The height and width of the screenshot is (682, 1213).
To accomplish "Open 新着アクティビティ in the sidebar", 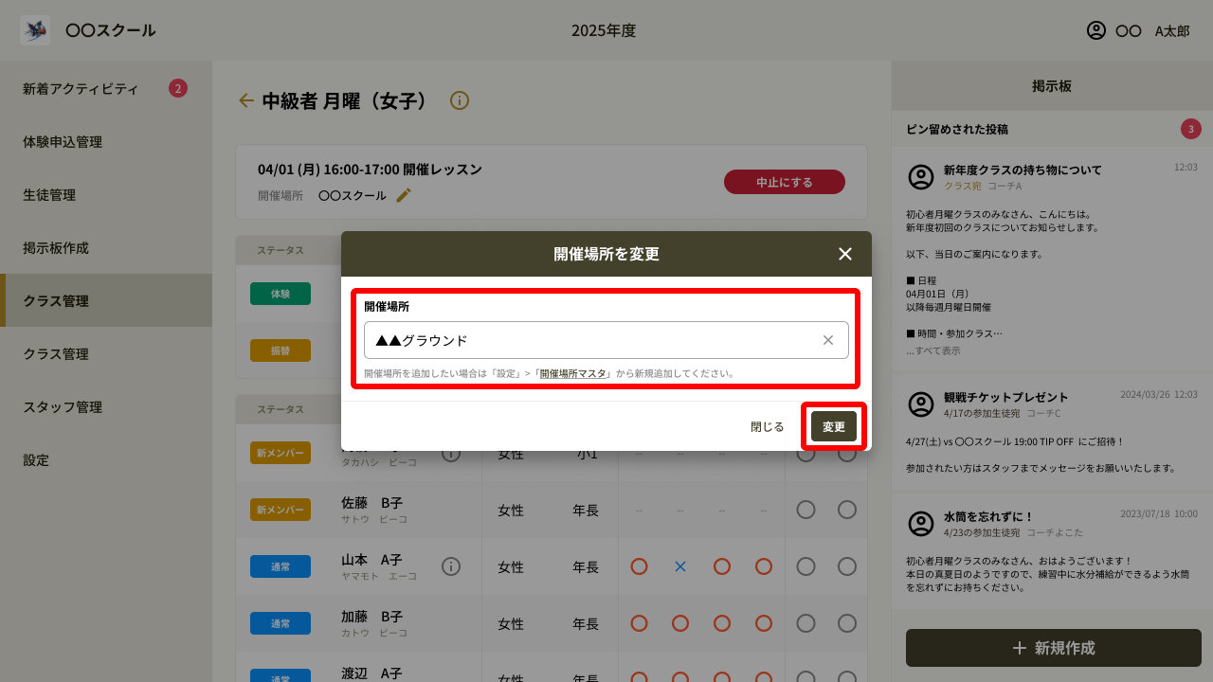I will pyautogui.click(x=81, y=89).
